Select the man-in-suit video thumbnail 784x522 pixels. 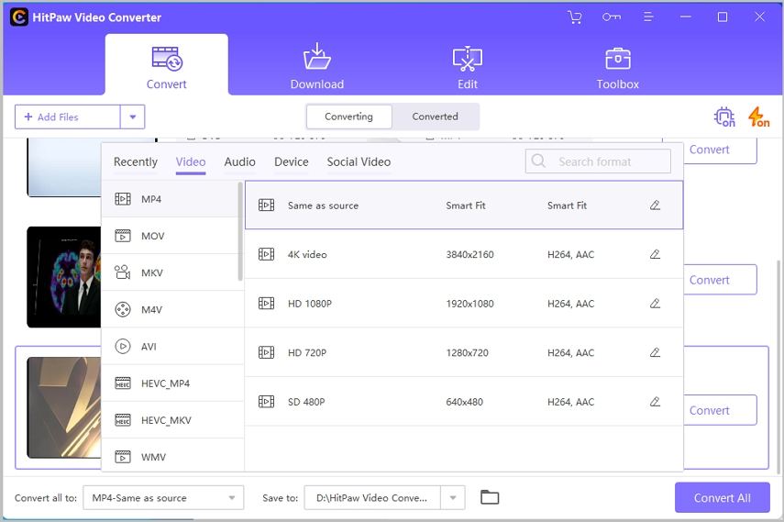point(64,277)
